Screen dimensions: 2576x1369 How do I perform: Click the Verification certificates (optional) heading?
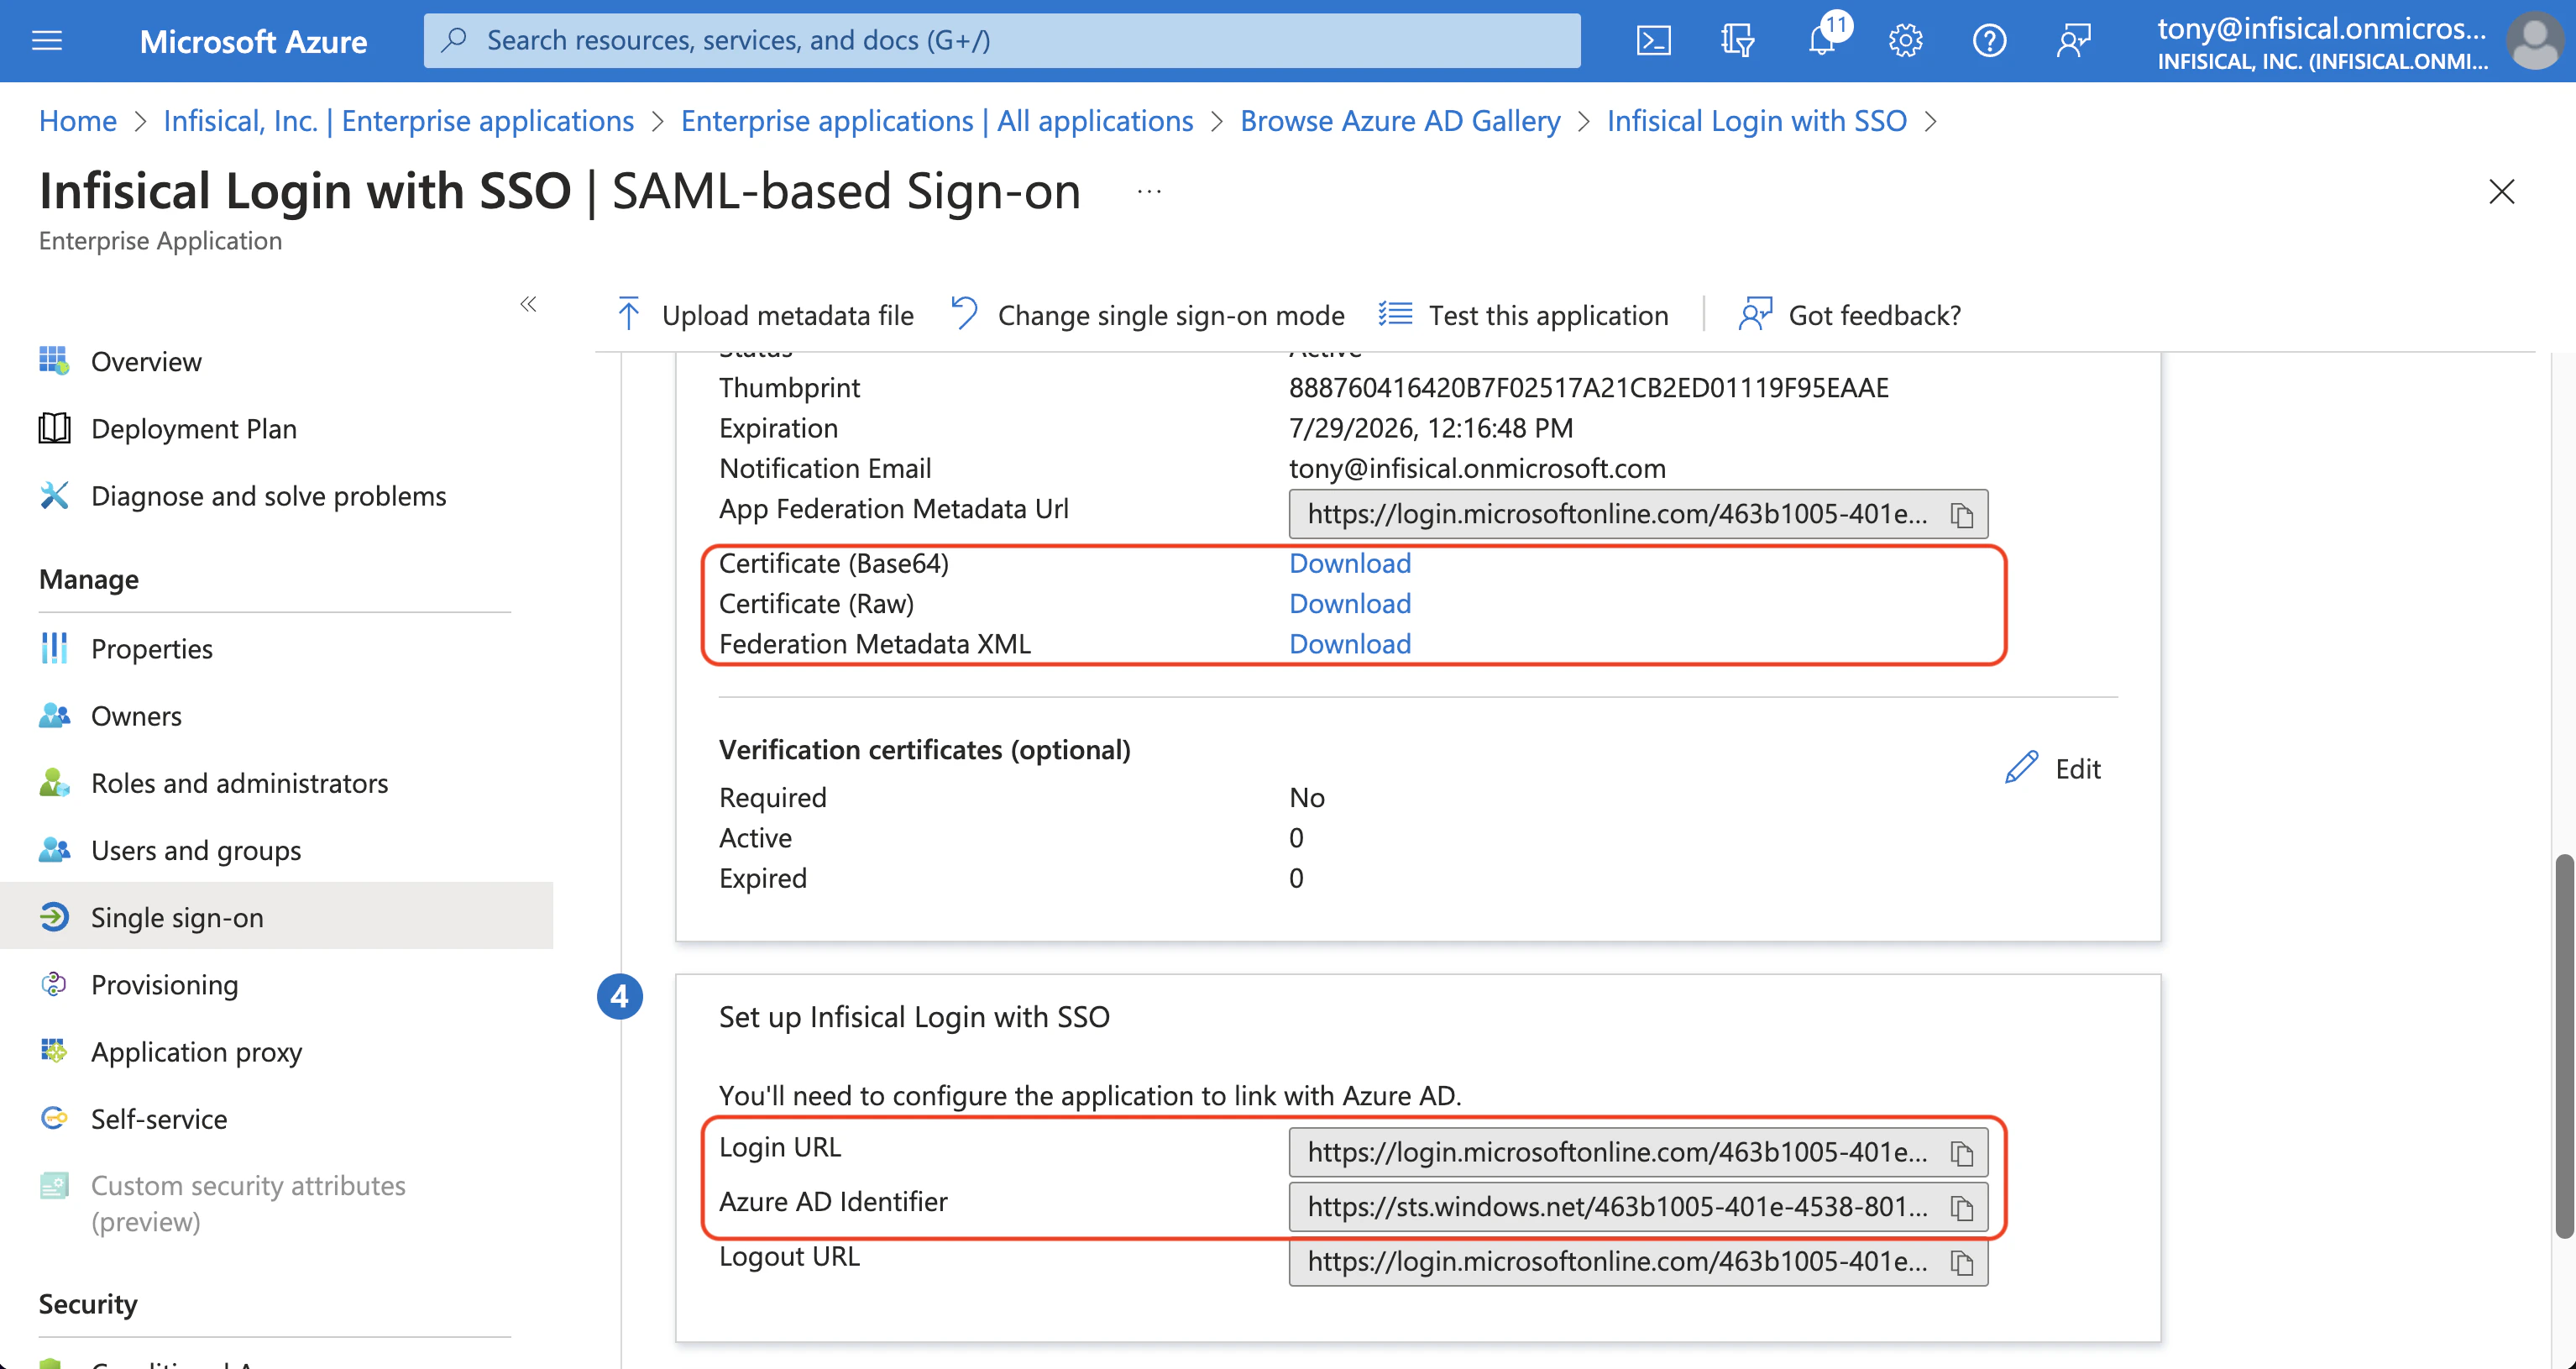coord(925,749)
